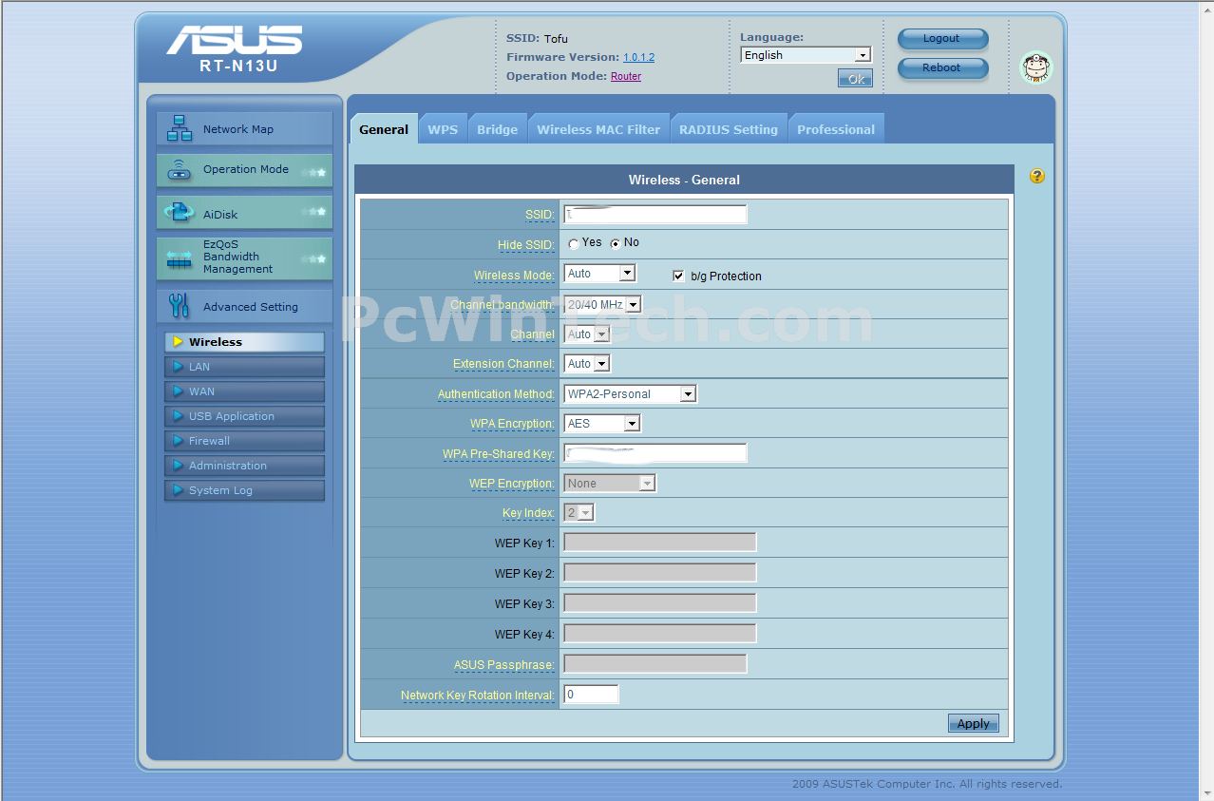1214x801 pixels.
Task: Click the AiDisk icon
Action: [179, 213]
